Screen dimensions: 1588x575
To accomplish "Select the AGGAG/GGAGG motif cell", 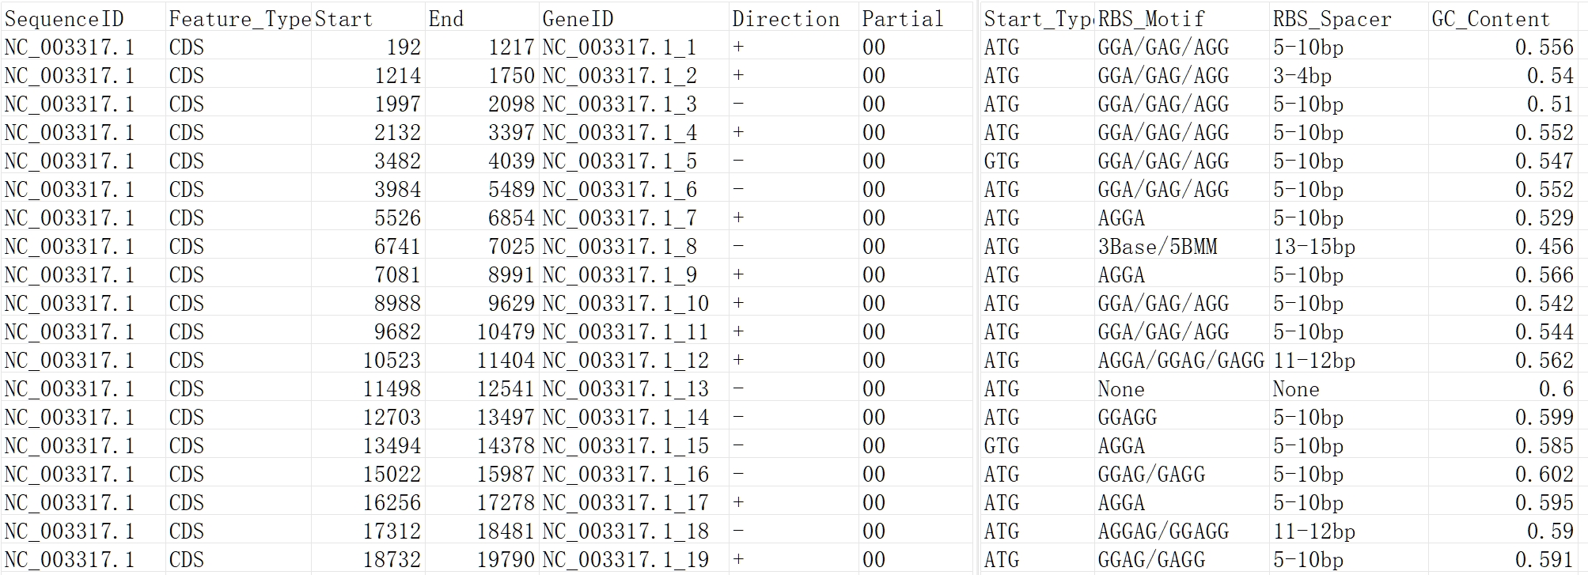I will click(1182, 531).
